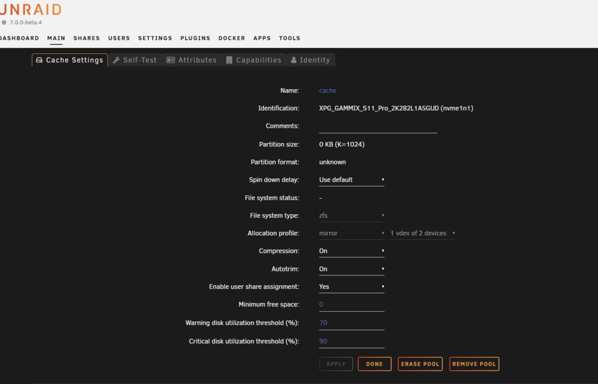Click the cache pool name link
Image resolution: width=598 pixels, height=384 pixels.
pos(328,90)
